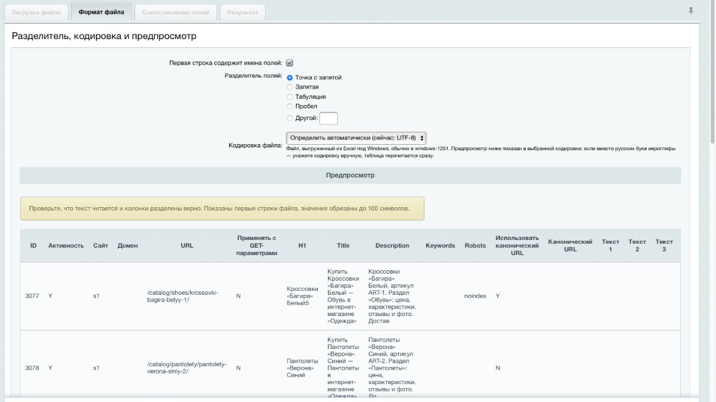The height and width of the screenshot is (402, 716).
Task: Select the "Табуляция" delimiter radio button
Action: (290, 97)
